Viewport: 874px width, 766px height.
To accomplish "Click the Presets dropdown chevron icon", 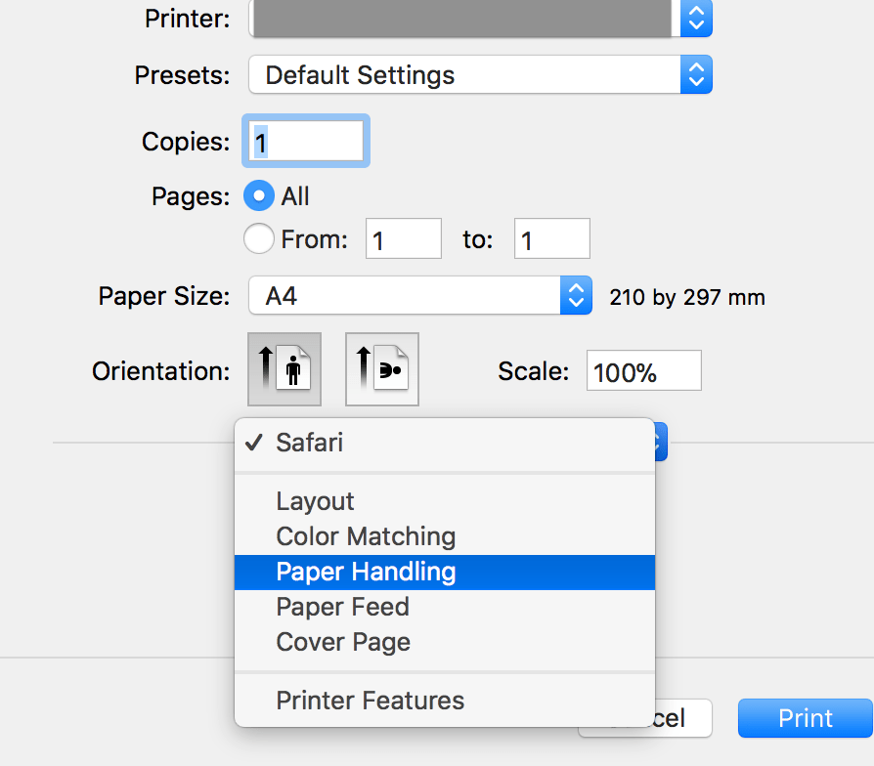I will 695,74.
